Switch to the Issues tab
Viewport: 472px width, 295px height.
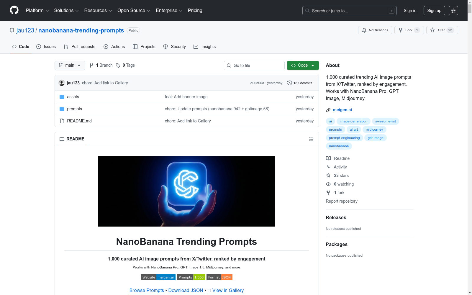point(46,47)
